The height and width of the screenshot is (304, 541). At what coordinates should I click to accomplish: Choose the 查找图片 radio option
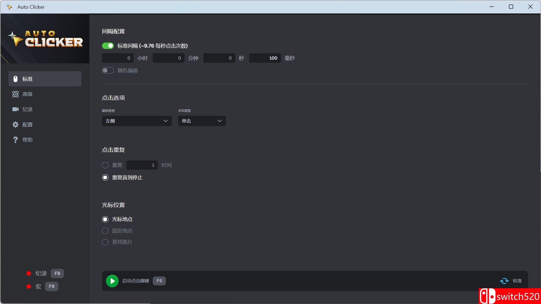[105, 242]
